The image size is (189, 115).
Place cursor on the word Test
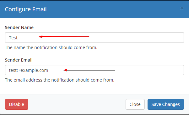[13, 38]
